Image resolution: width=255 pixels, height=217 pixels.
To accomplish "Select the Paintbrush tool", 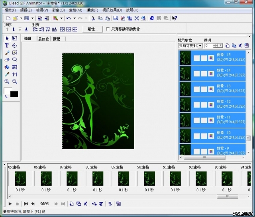I will 7,52.
